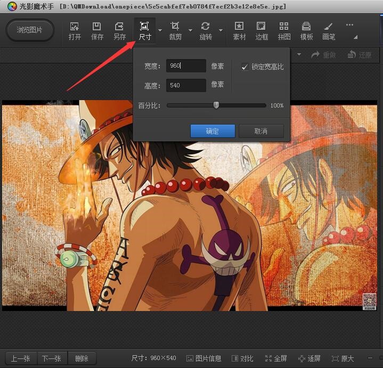Toggle 对比 (Compare) view in status bar

coord(241,358)
